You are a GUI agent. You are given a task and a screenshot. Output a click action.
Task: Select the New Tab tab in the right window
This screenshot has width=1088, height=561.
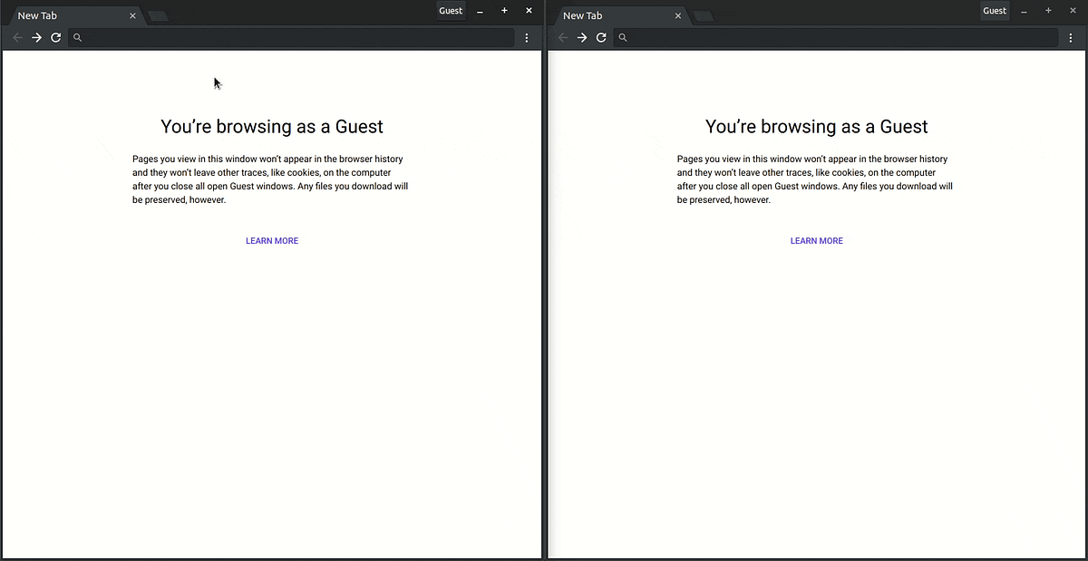607,15
